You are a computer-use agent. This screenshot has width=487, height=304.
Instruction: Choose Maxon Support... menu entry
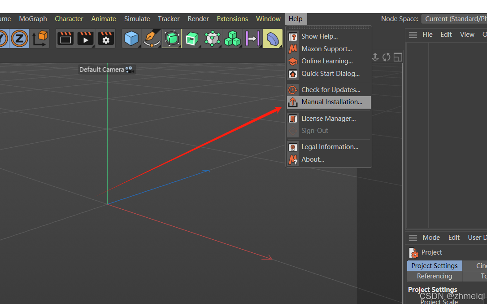pos(329,49)
